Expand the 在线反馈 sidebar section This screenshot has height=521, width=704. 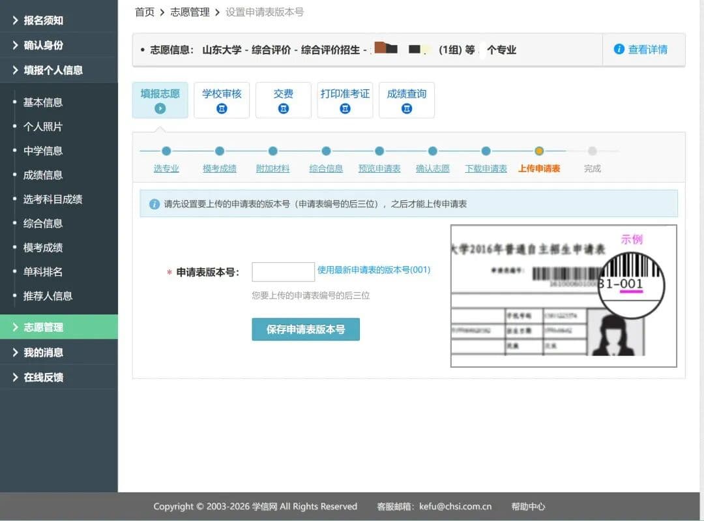click(x=59, y=378)
